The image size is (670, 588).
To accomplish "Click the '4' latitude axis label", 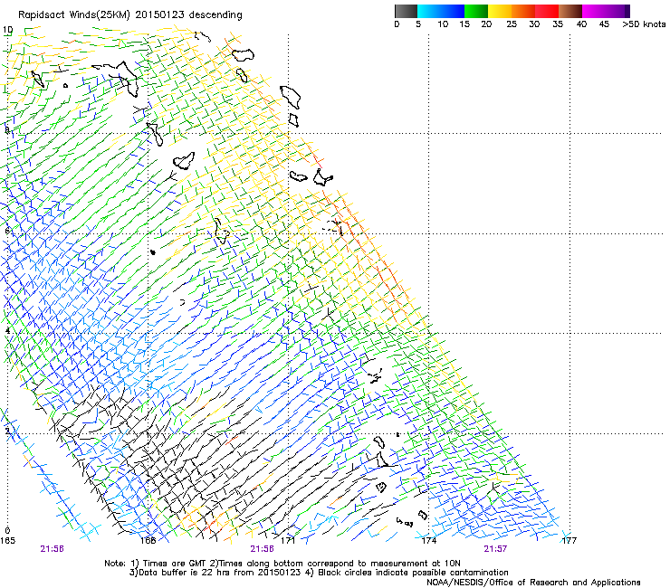I will (x=7, y=331).
